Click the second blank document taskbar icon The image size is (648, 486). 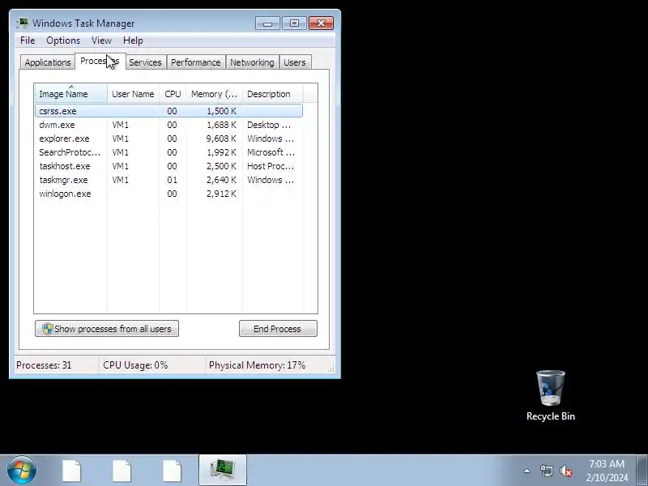[x=122, y=471]
